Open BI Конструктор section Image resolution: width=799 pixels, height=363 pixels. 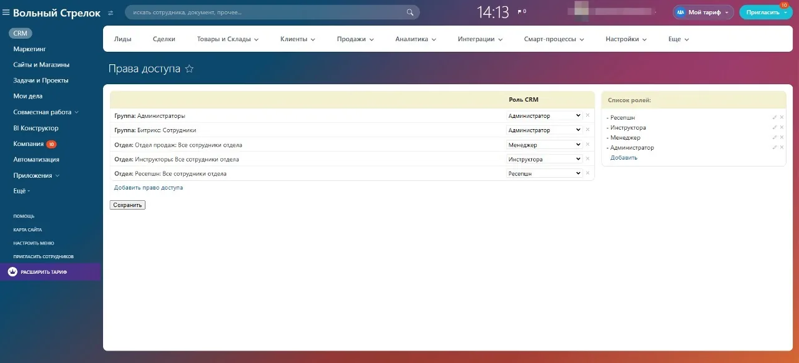(36, 128)
